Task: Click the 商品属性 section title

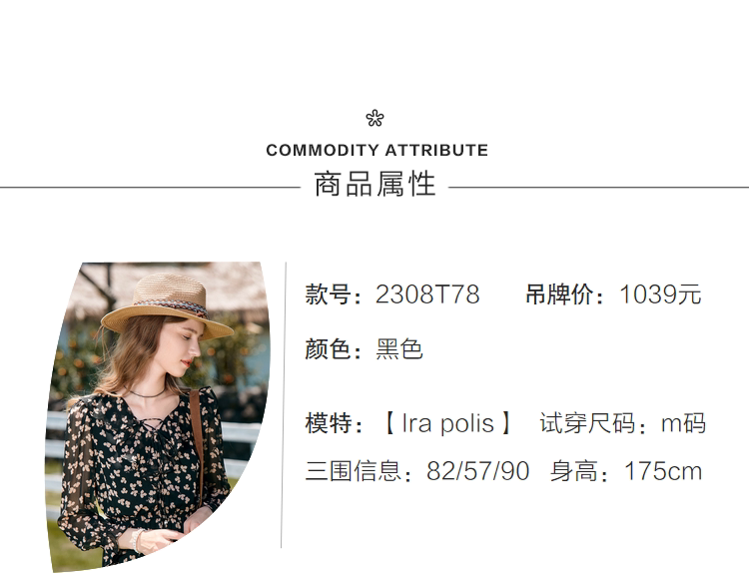Action: (374, 186)
